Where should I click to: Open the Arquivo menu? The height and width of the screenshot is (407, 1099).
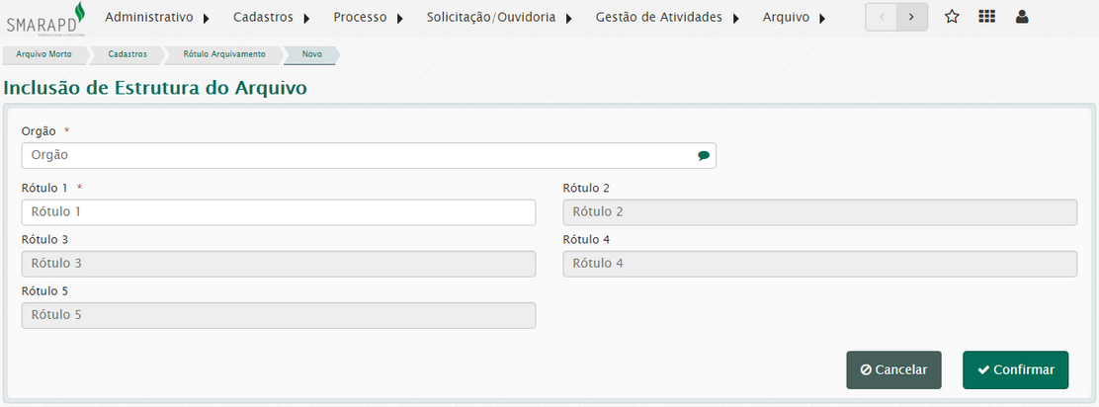point(795,18)
